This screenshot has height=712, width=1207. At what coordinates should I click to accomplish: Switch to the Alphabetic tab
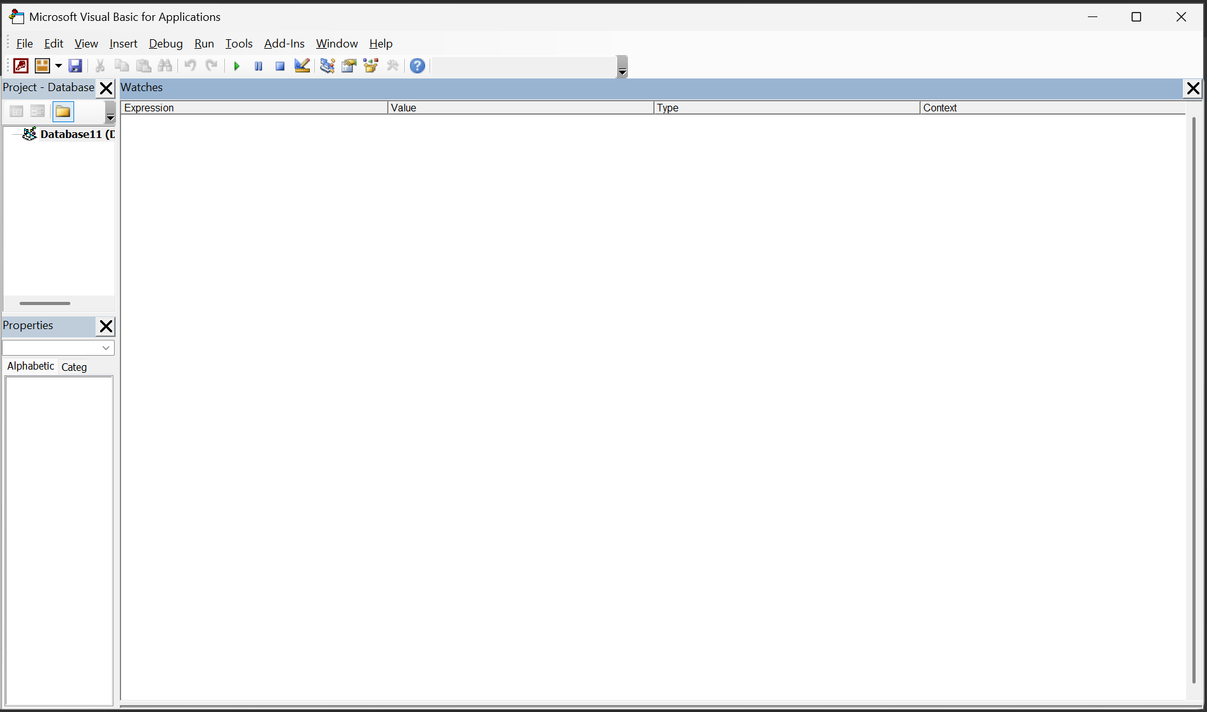[30, 366]
